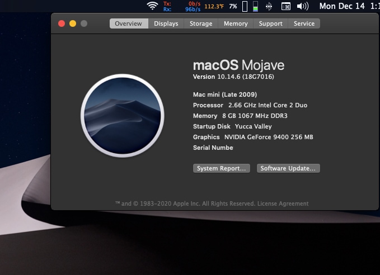The height and width of the screenshot is (275, 380).
Task: Click the Yucca Valley startup disk name
Action: click(254, 126)
